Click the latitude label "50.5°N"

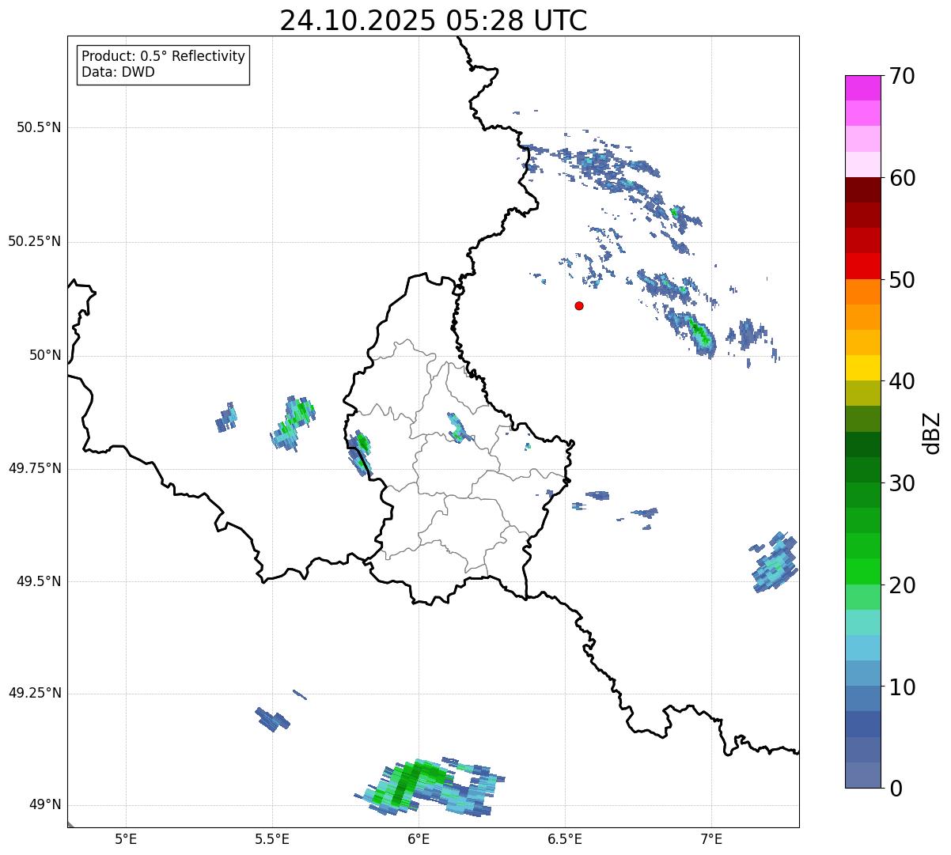coord(39,127)
